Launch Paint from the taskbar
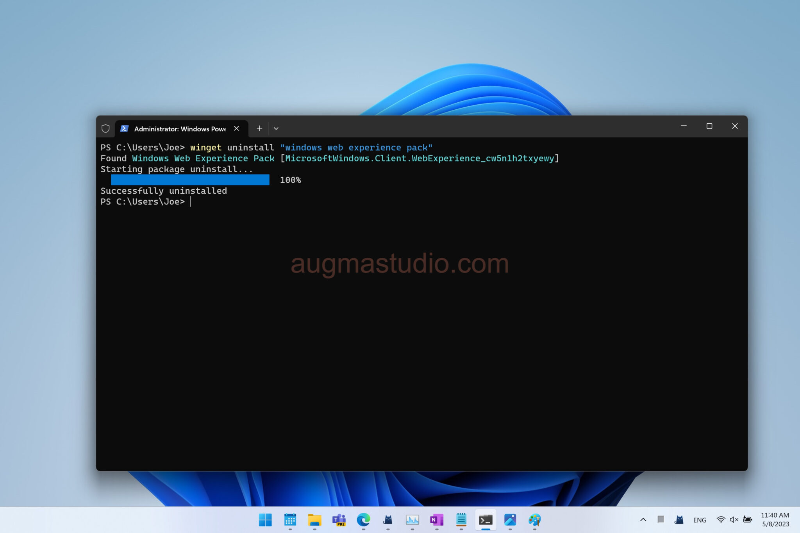Viewport: 800px width, 533px height. tap(534, 520)
